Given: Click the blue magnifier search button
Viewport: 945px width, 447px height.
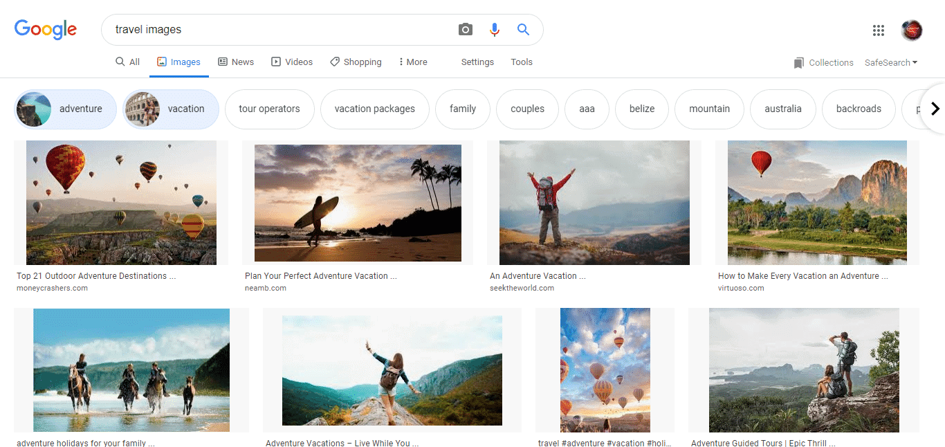Looking at the screenshot, I should click(523, 30).
